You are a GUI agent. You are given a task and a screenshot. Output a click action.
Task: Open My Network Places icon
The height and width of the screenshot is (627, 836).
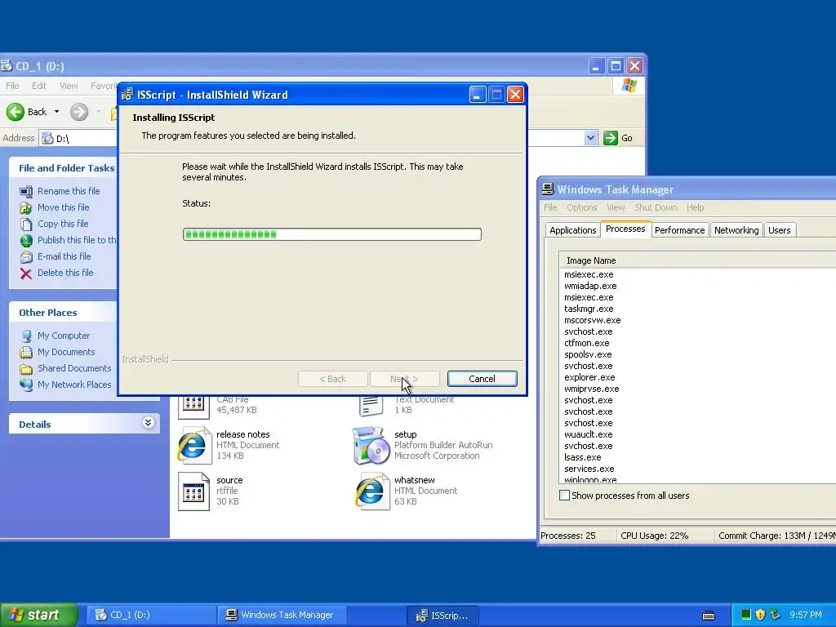coord(26,385)
